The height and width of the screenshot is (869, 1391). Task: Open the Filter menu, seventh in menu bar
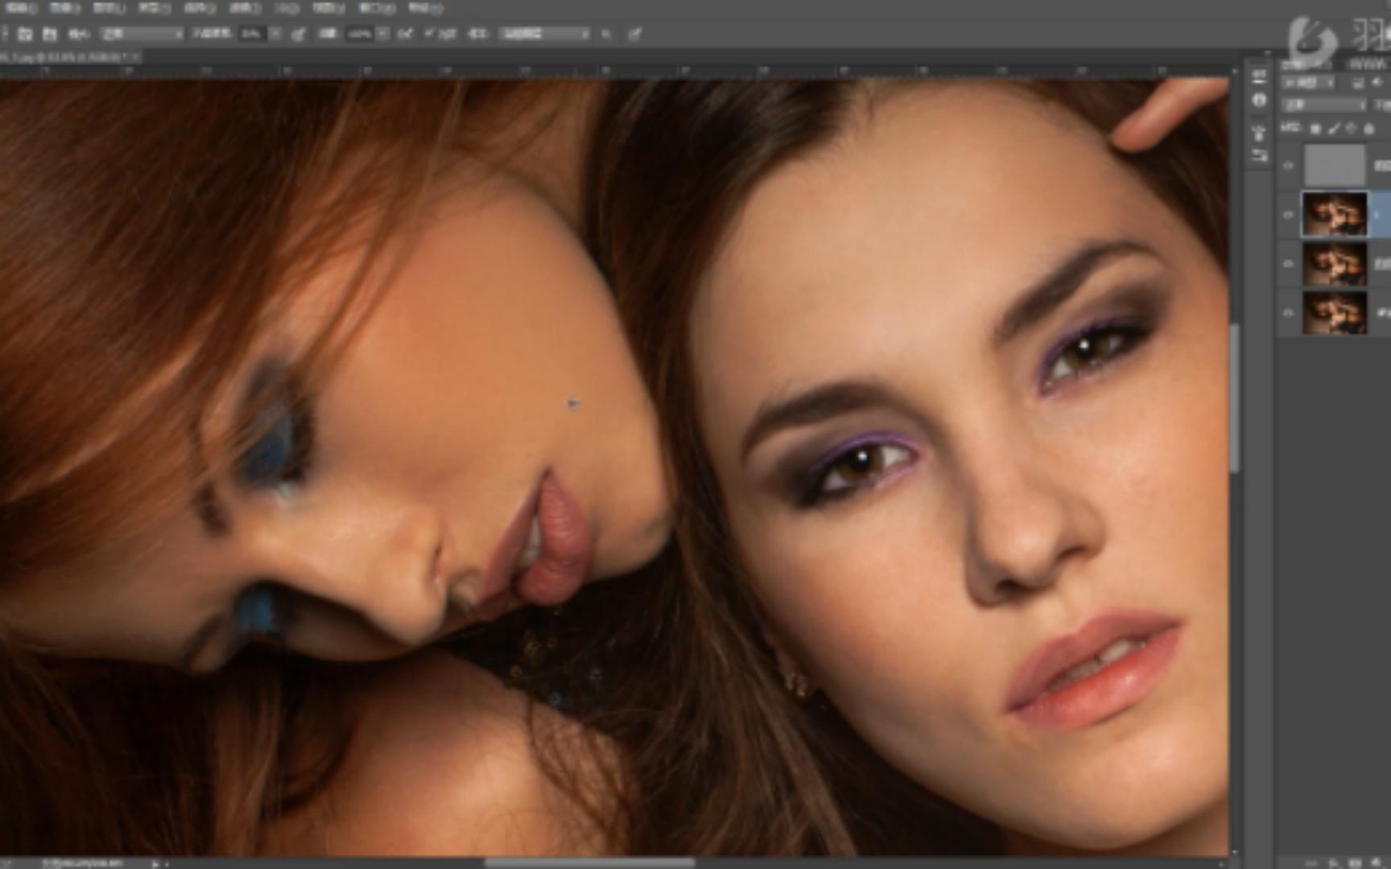pos(287,8)
